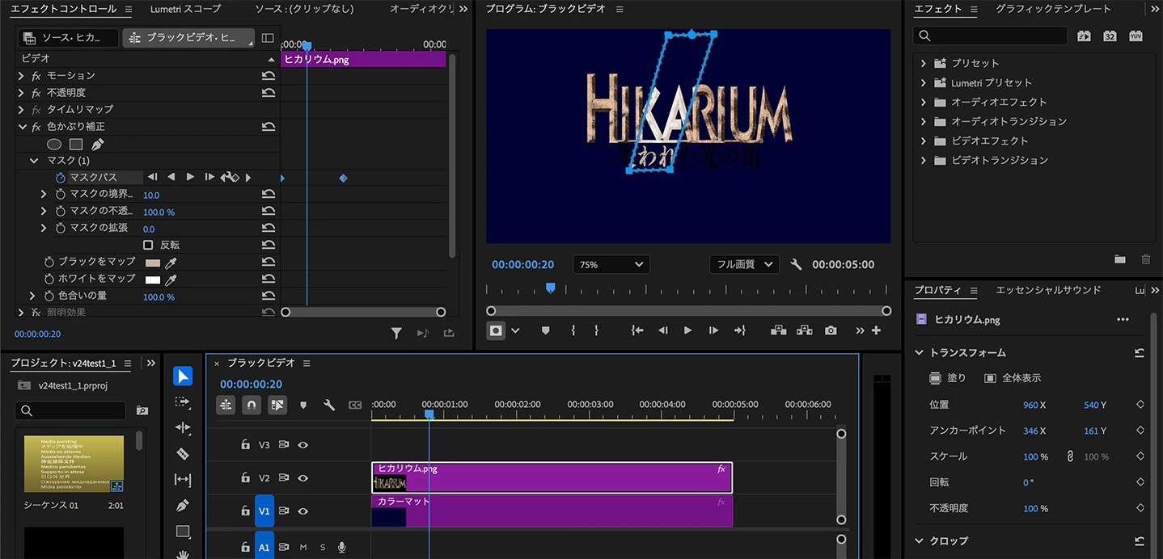Open effect controls filter properties funnel

coord(396,333)
